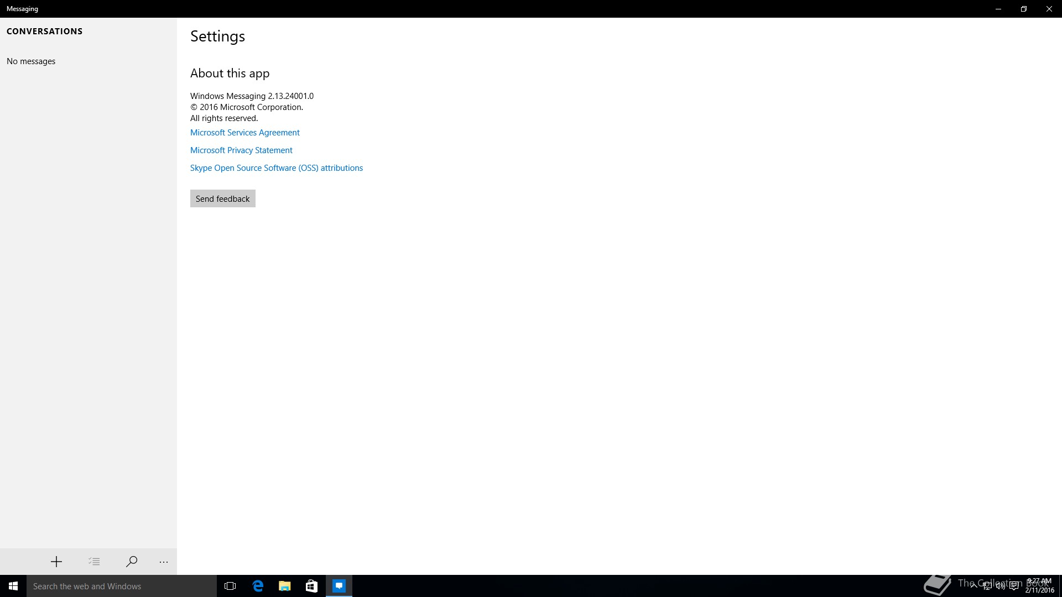This screenshot has height=597, width=1062.
Task: Open Action Center notifications icon
Action: coord(1014,586)
